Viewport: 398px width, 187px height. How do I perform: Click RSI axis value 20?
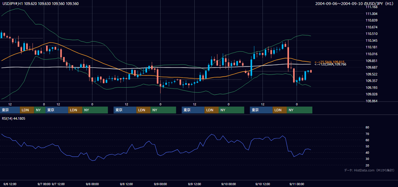coord(367,165)
